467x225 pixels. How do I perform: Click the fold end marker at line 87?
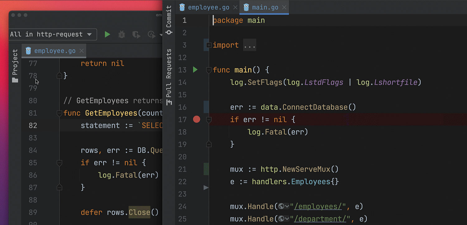pyautogui.click(x=59, y=187)
